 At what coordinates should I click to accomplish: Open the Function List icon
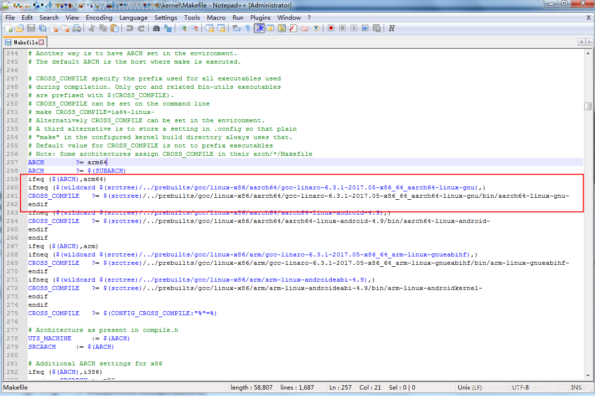[x=293, y=28]
